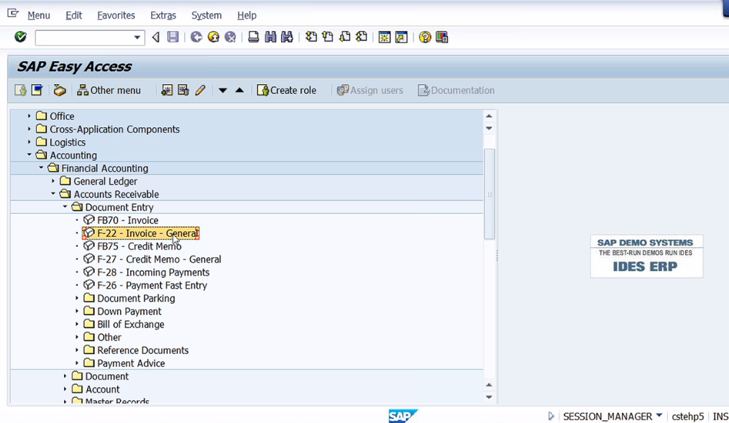The image size is (729, 423).
Task: Click the Print icon
Action: 253,37
